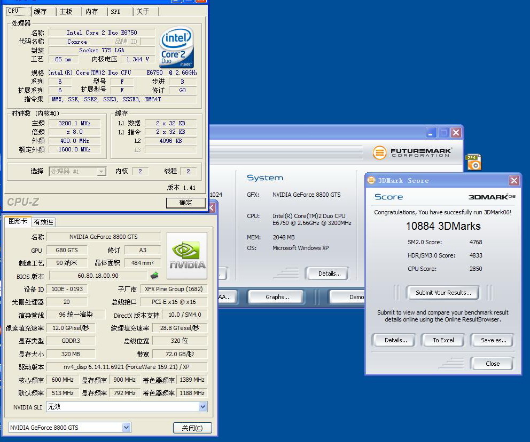
Task: Click the 总线接口 value PCI-E x16 @ x16
Action: click(174, 302)
